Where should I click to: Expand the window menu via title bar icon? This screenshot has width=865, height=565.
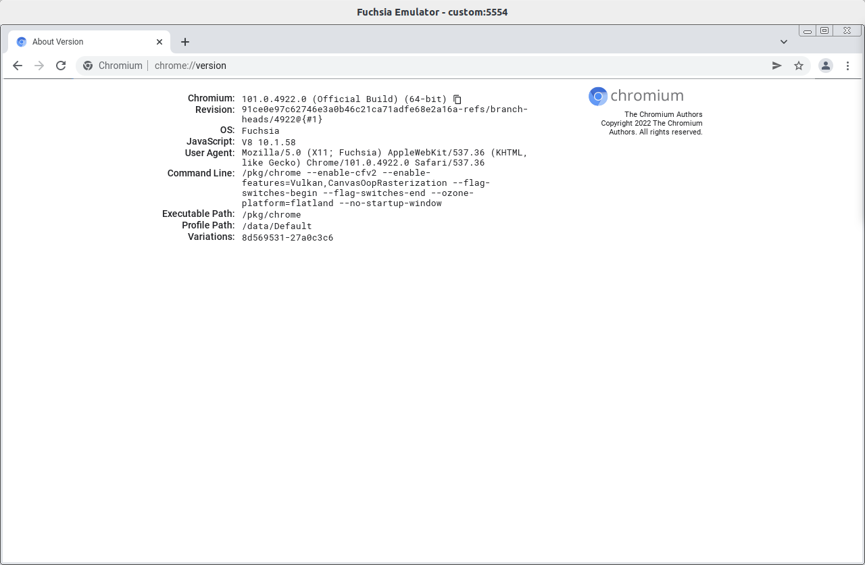tap(824, 30)
